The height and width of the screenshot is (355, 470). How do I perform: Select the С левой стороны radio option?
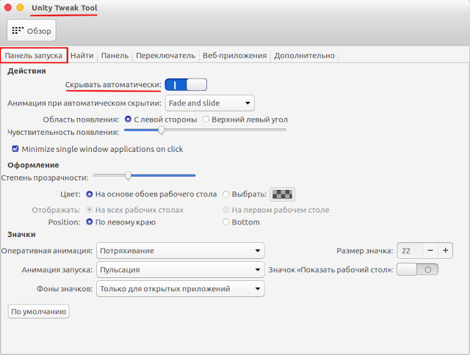tap(161, 120)
